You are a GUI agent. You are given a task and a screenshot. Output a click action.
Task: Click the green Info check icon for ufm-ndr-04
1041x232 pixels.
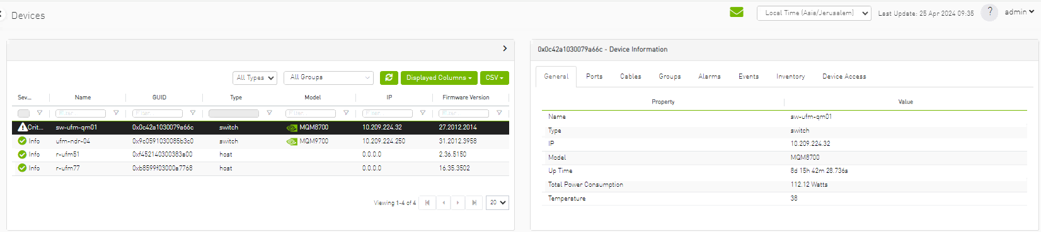pyautogui.click(x=22, y=141)
